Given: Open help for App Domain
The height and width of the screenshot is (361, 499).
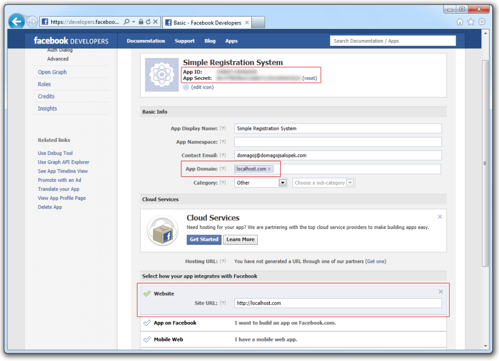Looking at the screenshot, I should pyautogui.click(x=223, y=169).
